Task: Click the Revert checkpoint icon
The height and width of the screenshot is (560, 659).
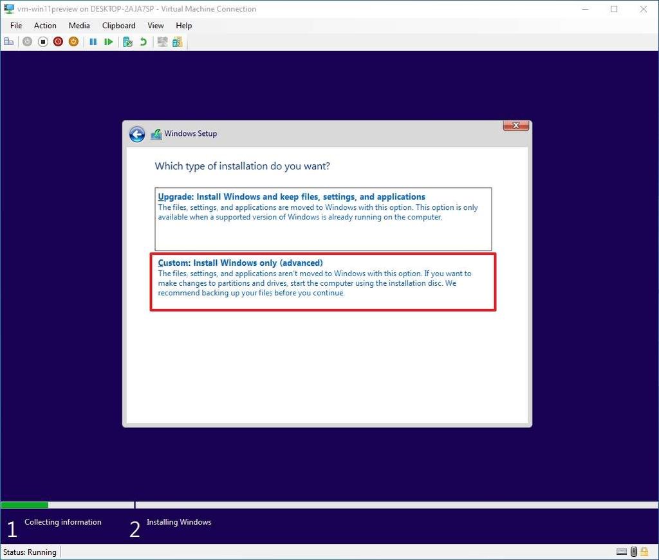Action: pyautogui.click(x=142, y=41)
